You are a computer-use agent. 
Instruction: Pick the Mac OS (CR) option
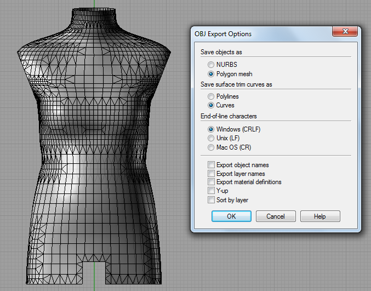(x=211, y=147)
